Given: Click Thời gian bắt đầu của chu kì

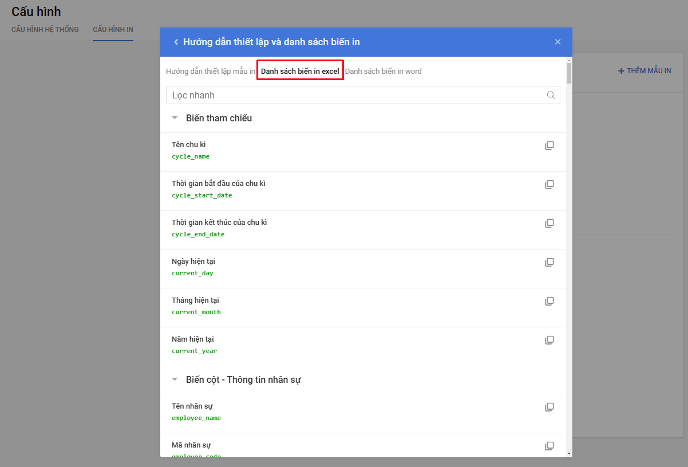Looking at the screenshot, I should 219,184.
